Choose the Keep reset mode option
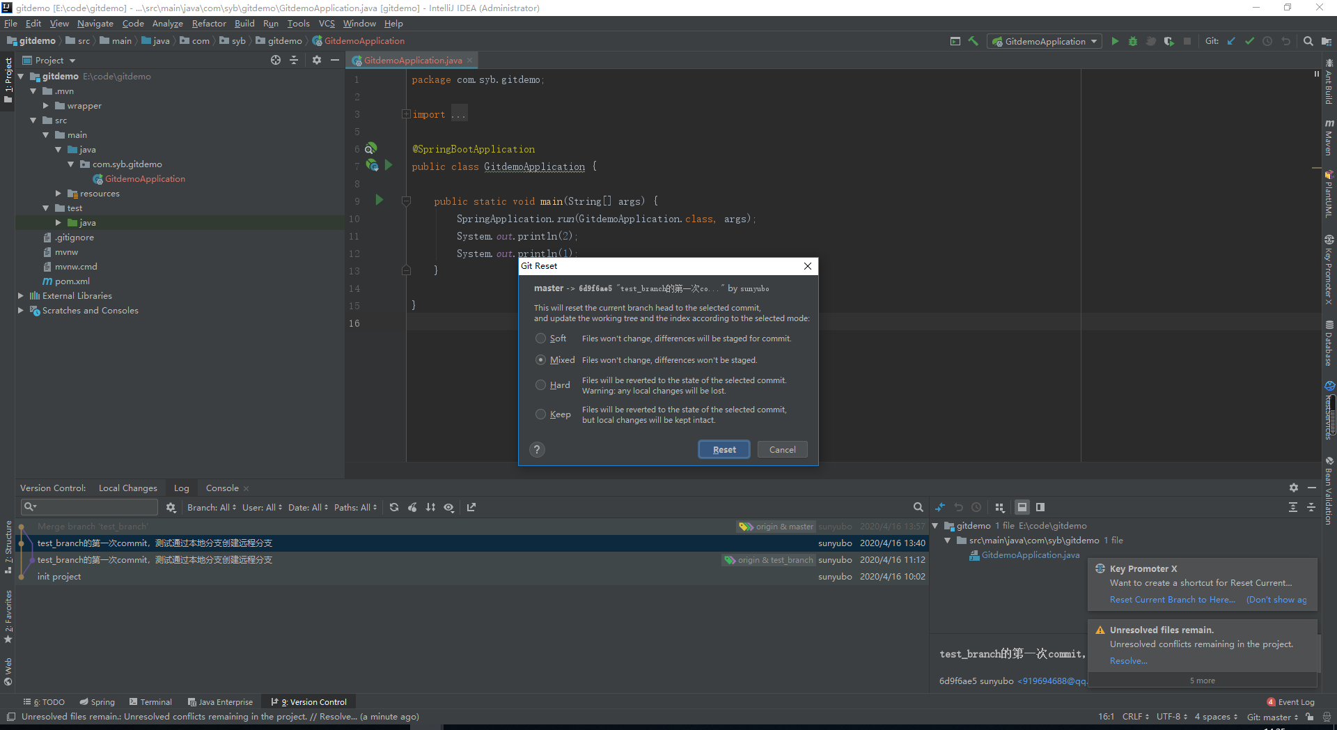 pyautogui.click(x=540, y=414)
